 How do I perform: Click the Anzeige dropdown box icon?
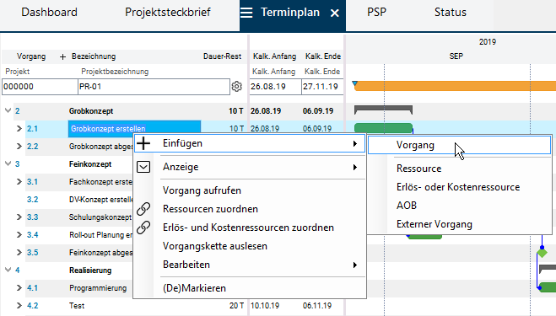tap(143, 167)
